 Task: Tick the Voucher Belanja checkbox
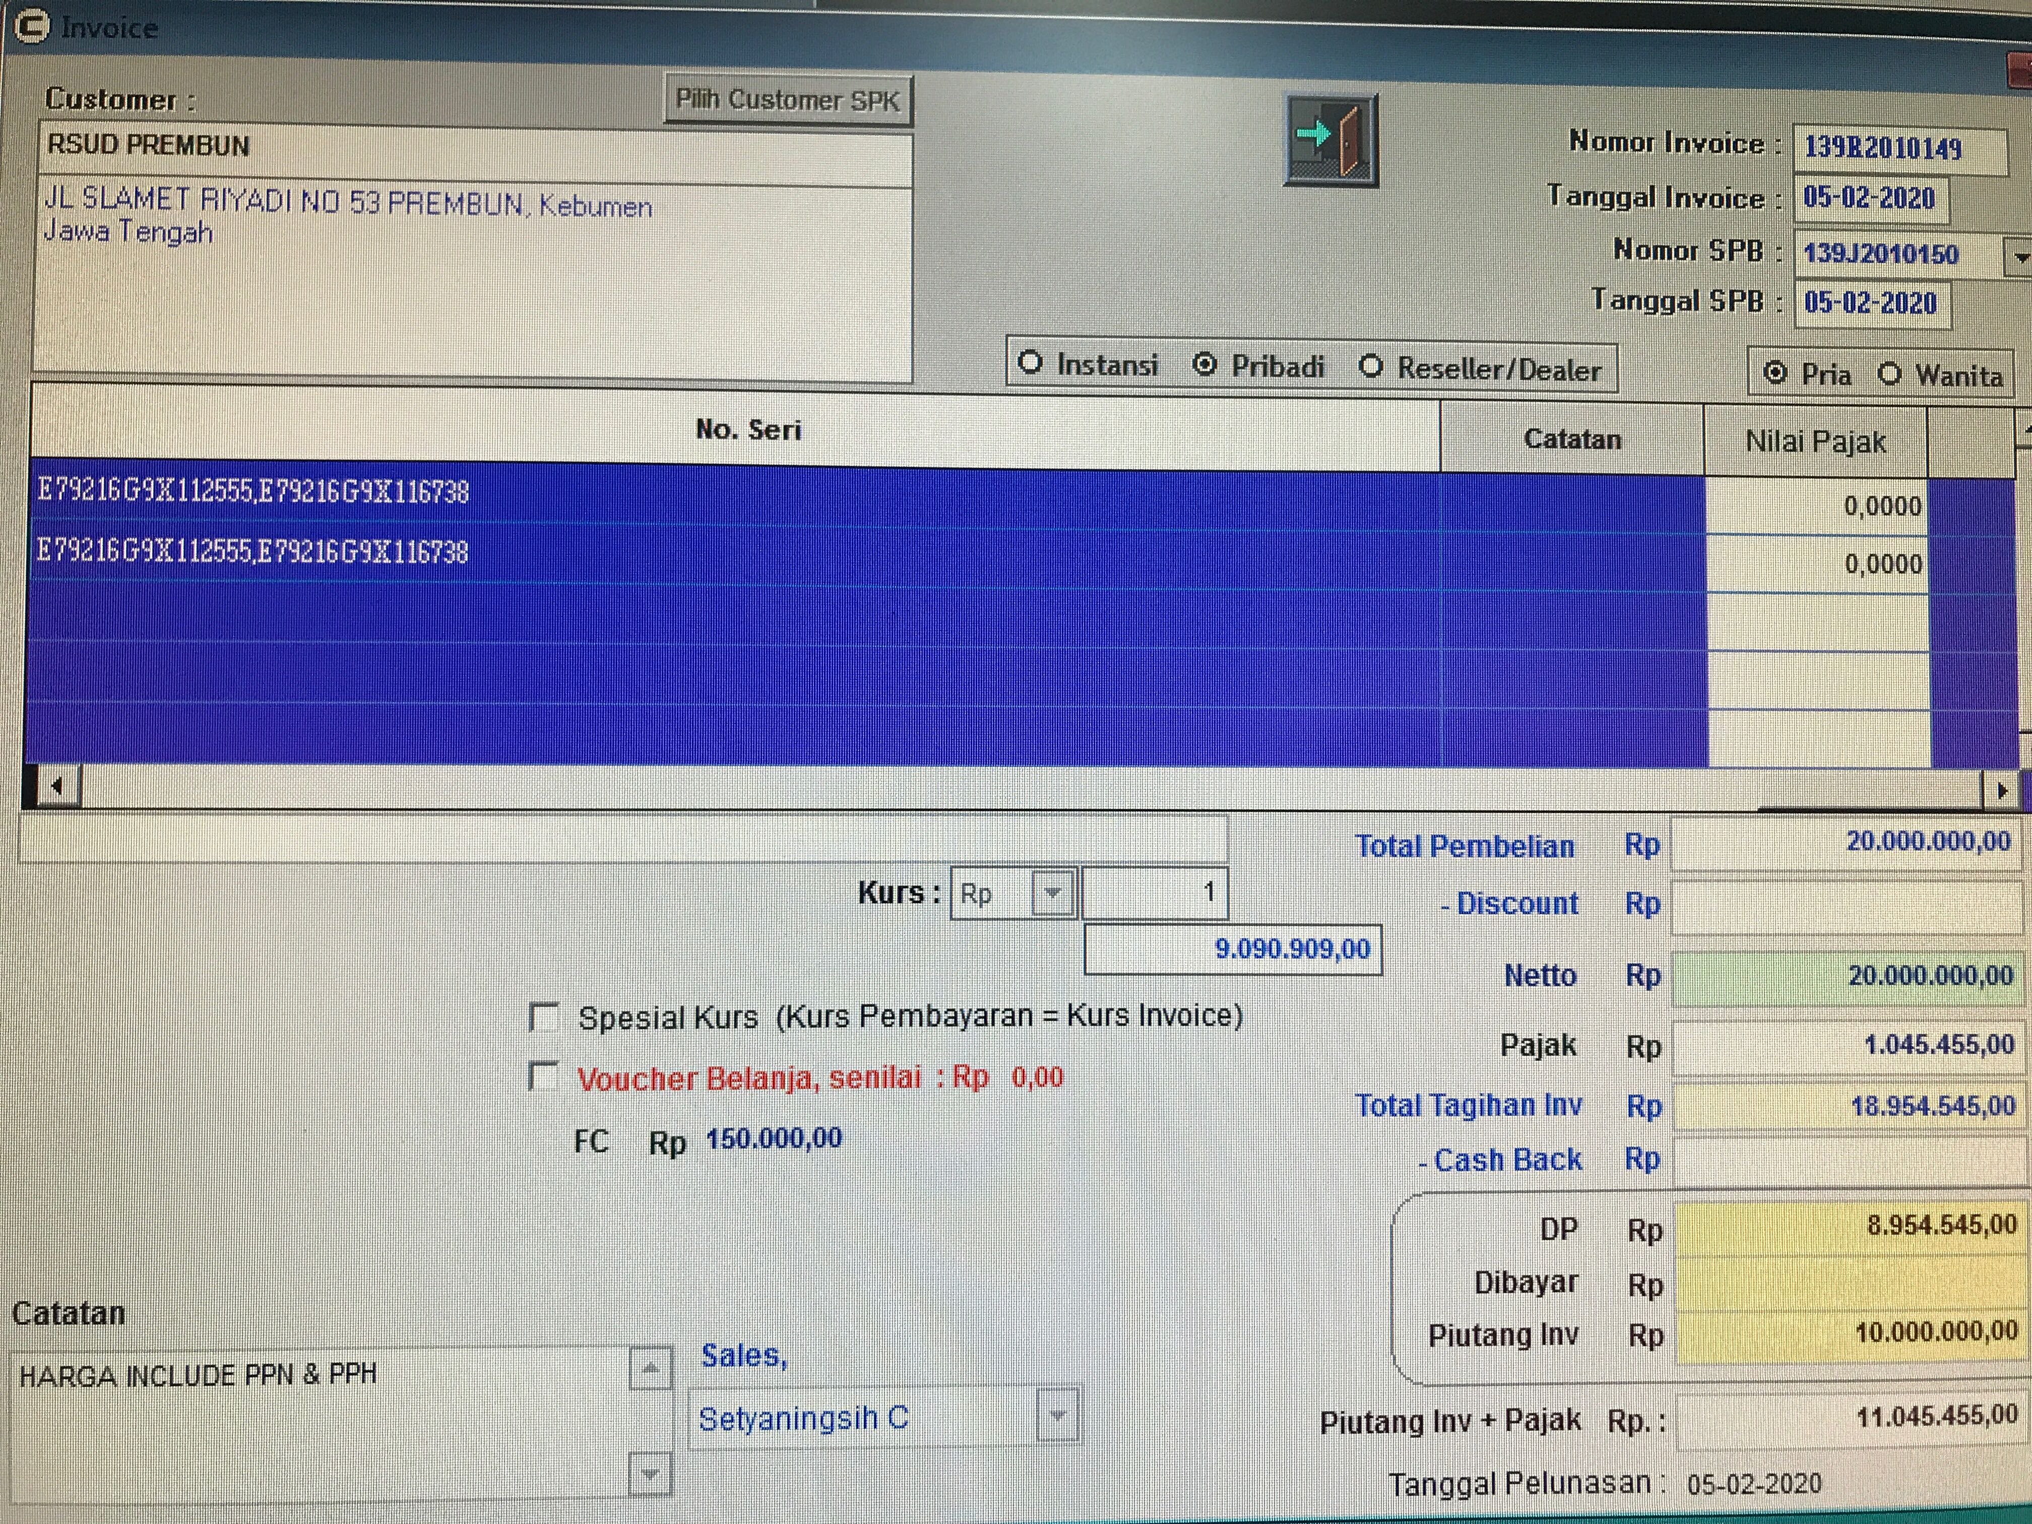(x=544, y=1076)
